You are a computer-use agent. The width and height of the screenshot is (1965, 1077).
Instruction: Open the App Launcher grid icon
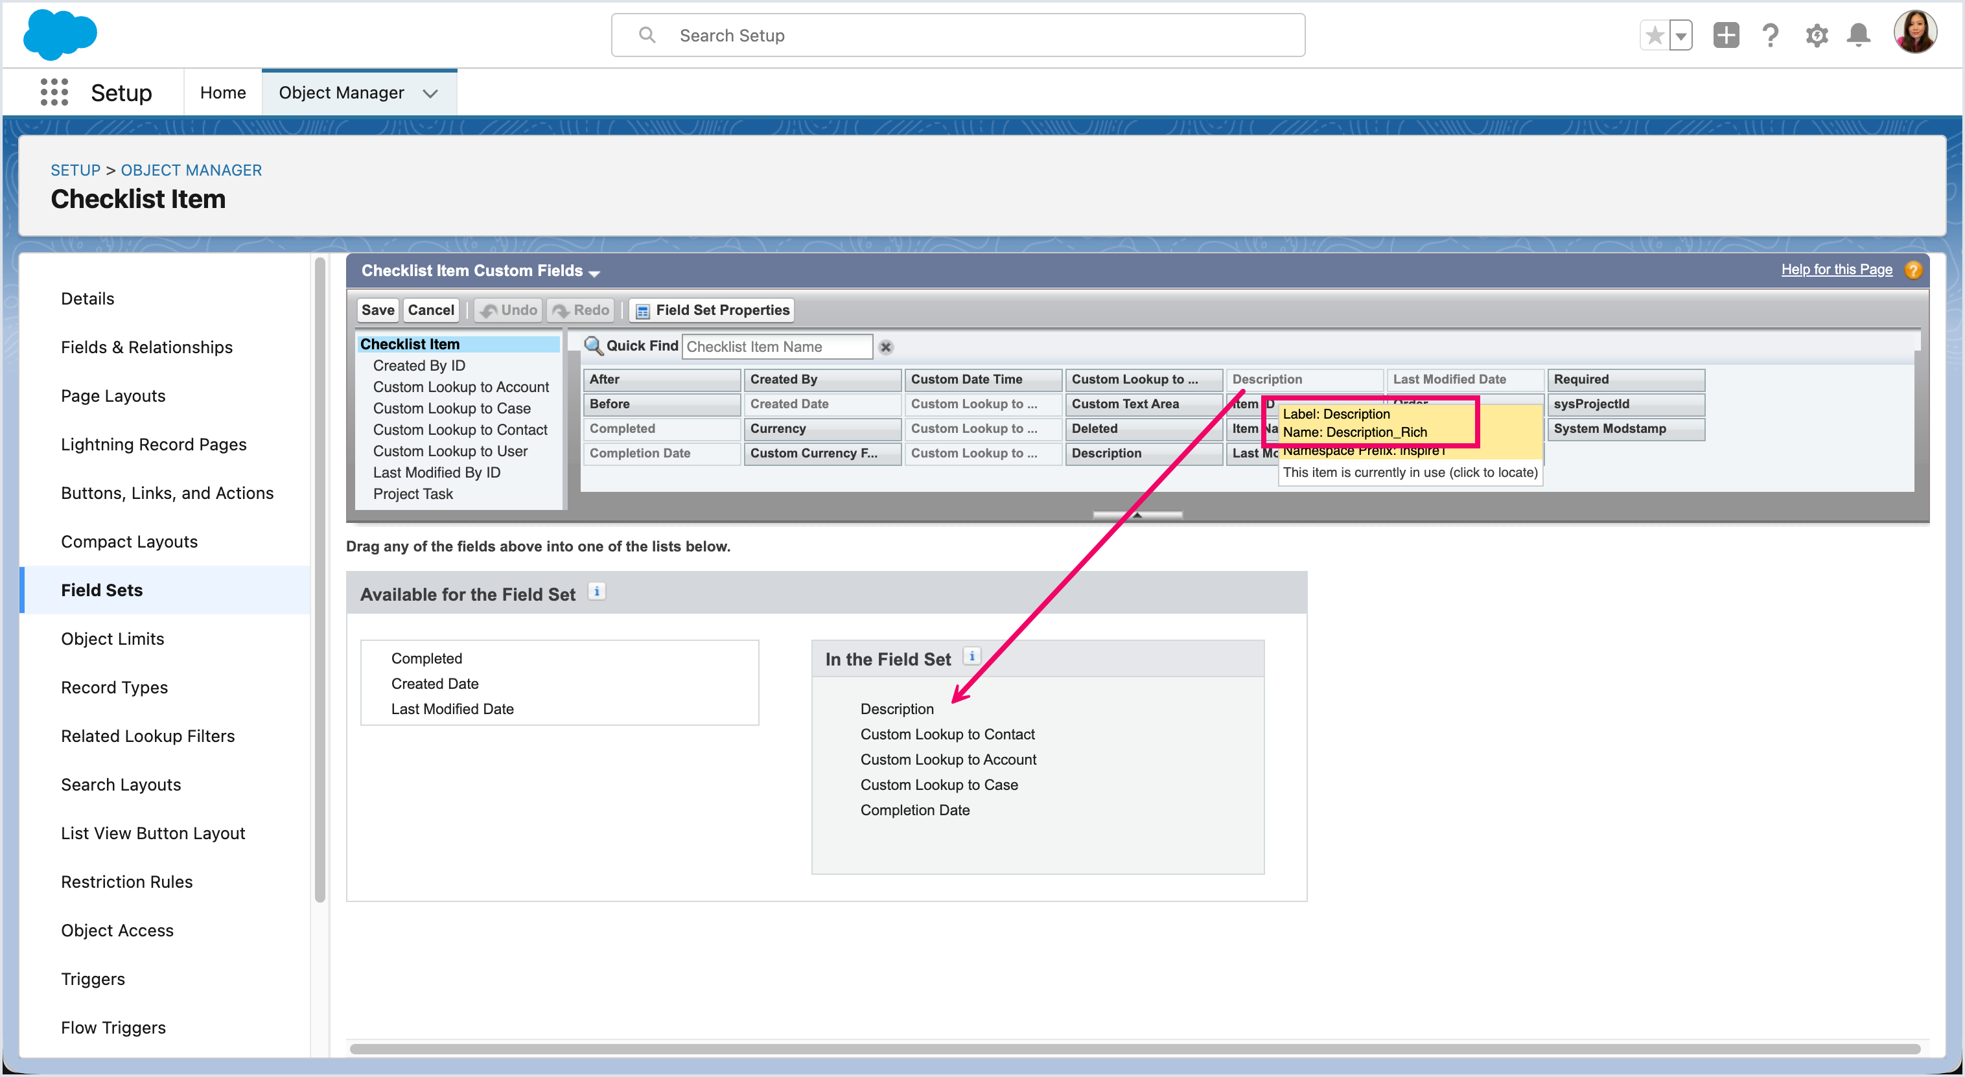click(54, 92)
